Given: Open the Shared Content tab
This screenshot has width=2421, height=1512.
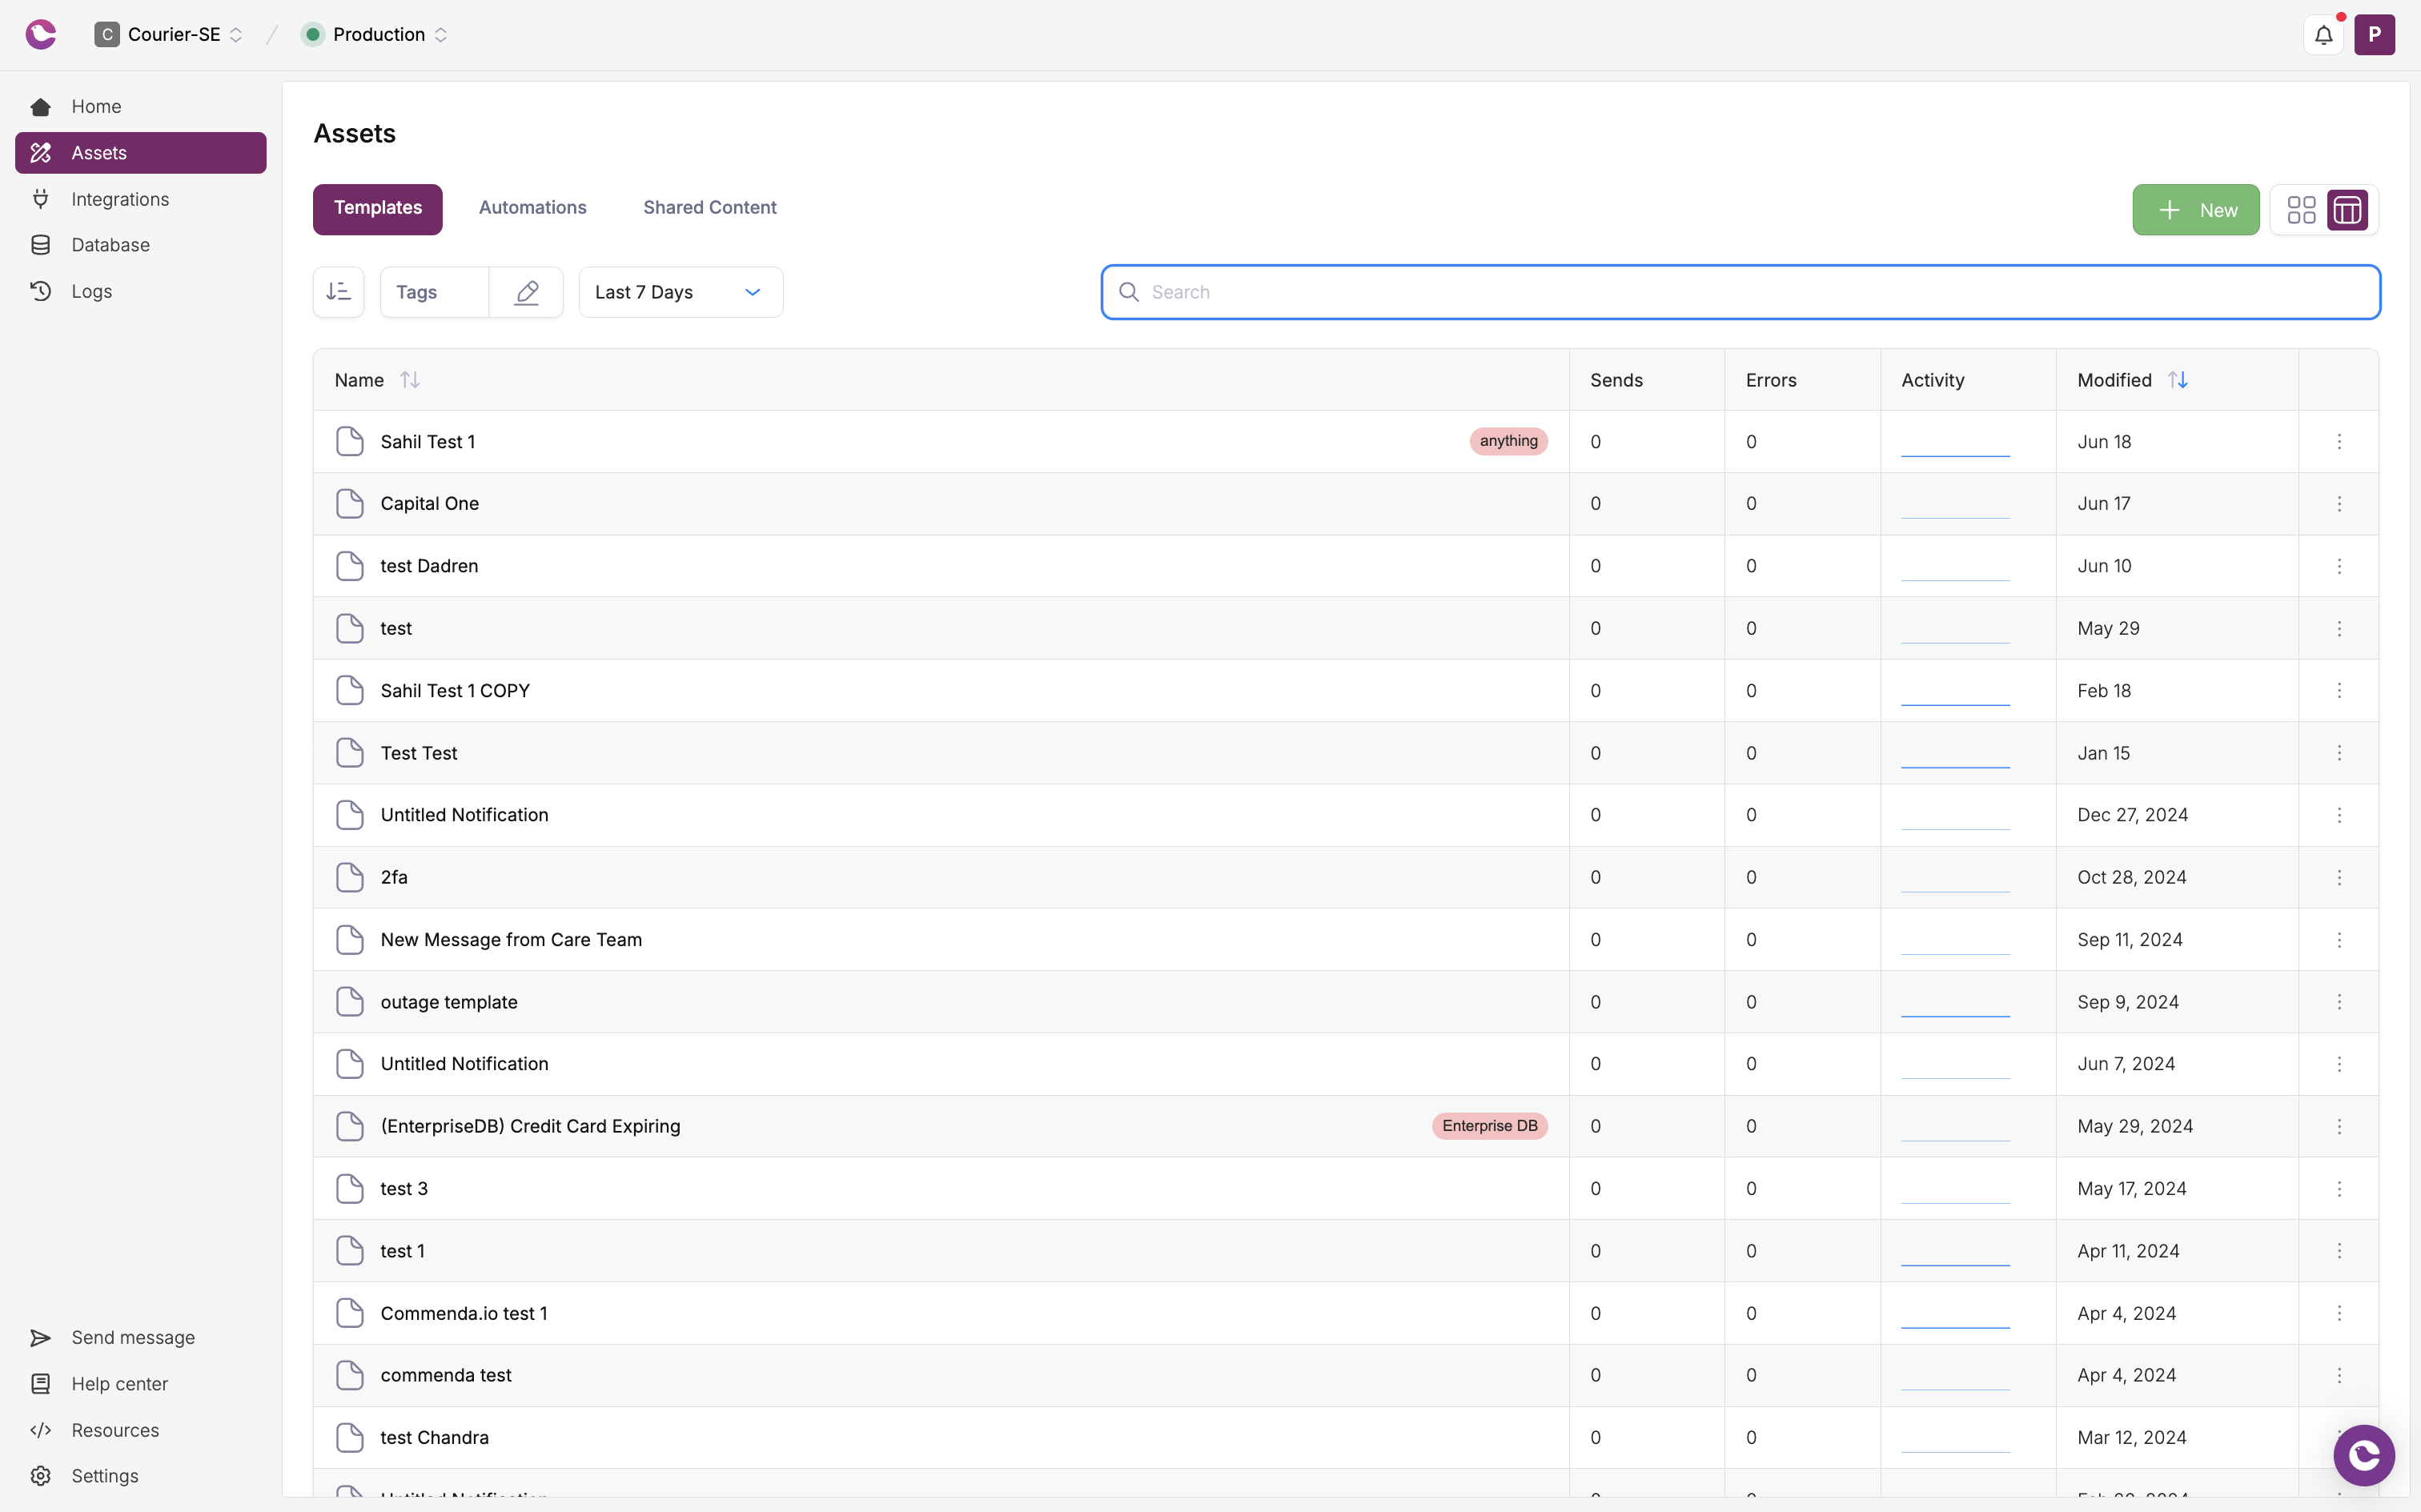Looking at the screenshot, I should pos(708,207).
